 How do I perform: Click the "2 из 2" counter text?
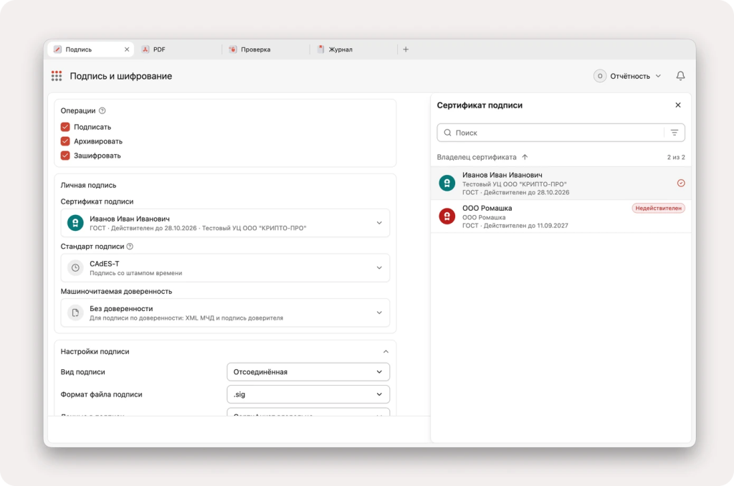[676, 157]
